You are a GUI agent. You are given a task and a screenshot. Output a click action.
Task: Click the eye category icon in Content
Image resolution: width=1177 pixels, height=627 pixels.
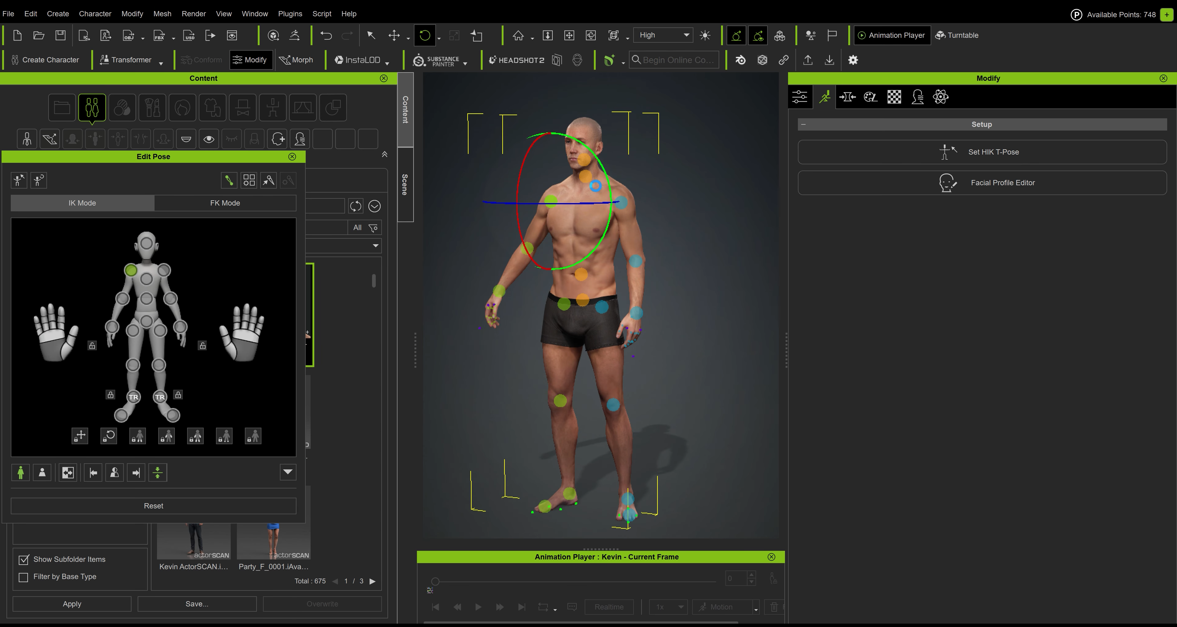pyautogui.click(x=209, y=139)
